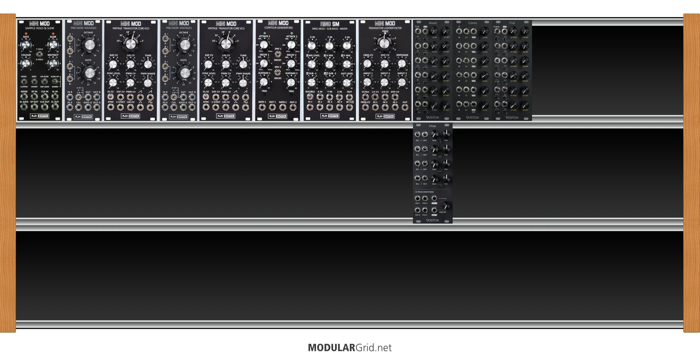700x356 pixels.
Task: Click the Vostok logo on the Asset module
Action: tap(432, 117)
